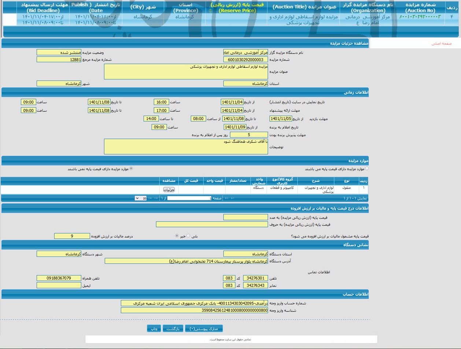The image size is (461, 349).
Task: Sort by Reserve Price column arrow
Action: [210, 11]
